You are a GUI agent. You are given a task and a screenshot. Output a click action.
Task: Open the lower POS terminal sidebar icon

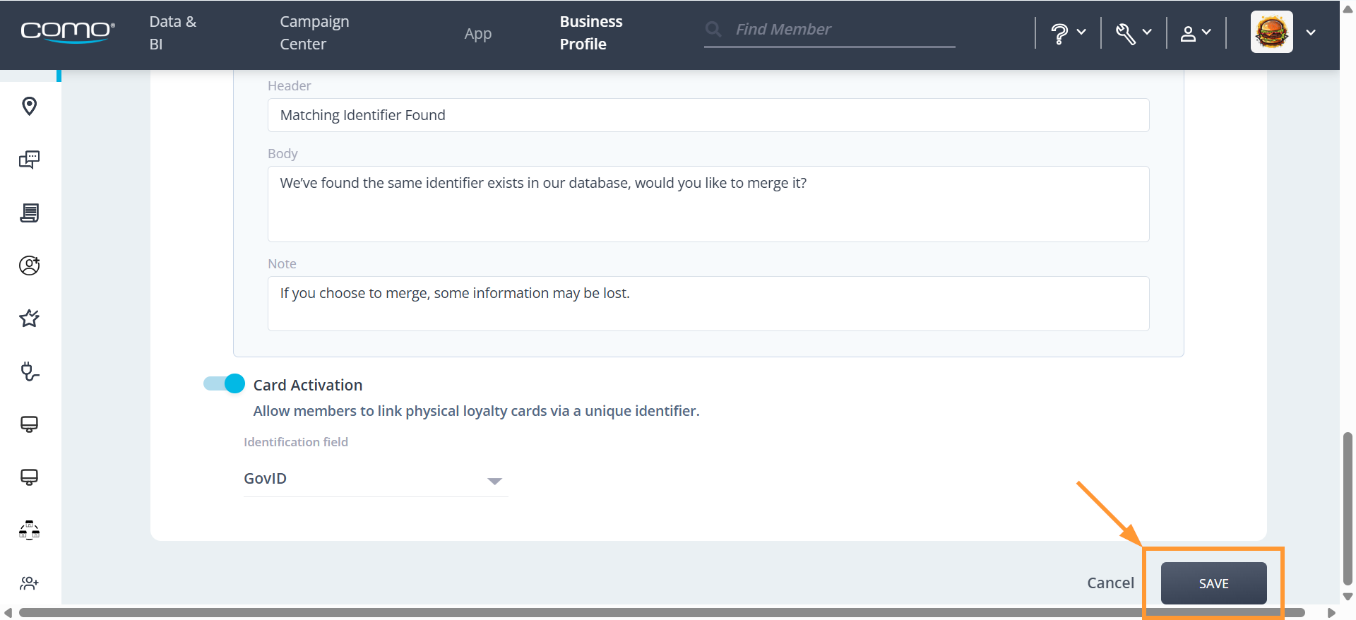point(29,477)
